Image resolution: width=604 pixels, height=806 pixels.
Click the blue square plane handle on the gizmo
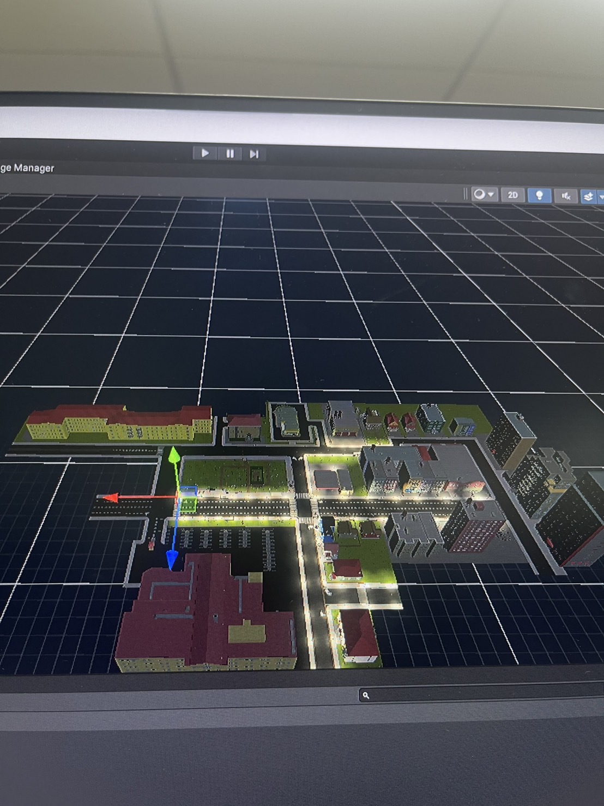(x=189, y=490)
